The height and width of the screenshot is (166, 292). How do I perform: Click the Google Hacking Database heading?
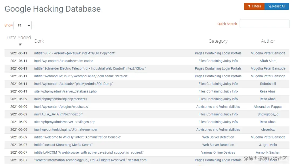click(x=52, y=9)
